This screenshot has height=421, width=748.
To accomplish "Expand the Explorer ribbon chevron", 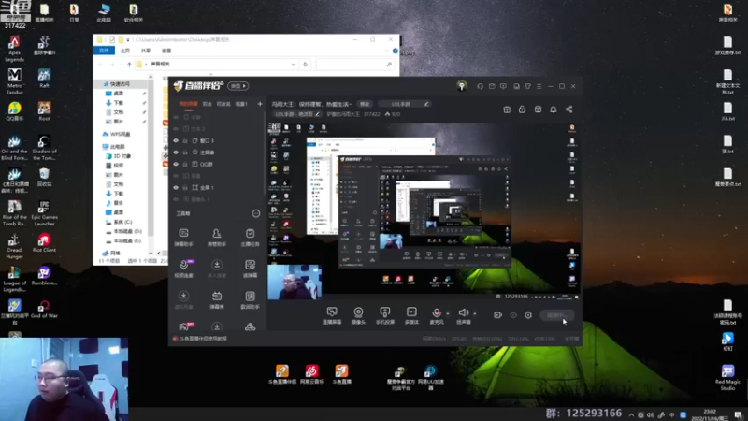I will coord(386,51).
